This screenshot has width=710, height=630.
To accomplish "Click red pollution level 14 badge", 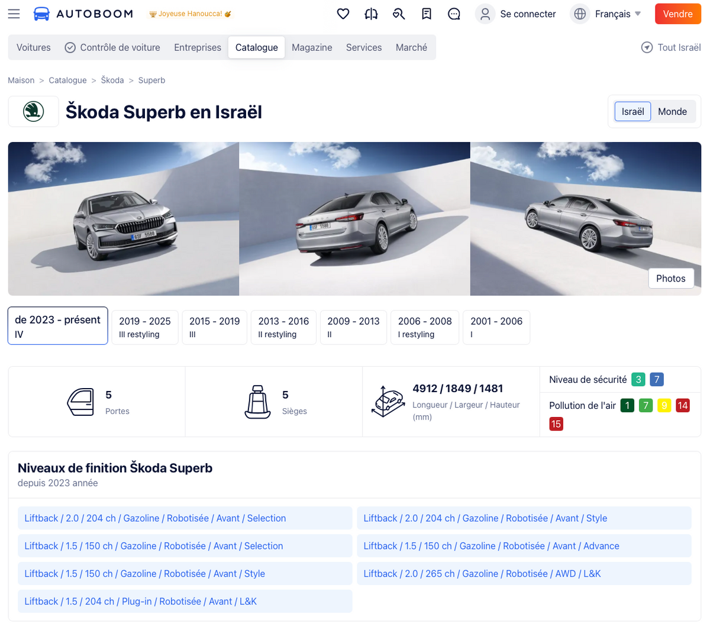I will 683,406.
